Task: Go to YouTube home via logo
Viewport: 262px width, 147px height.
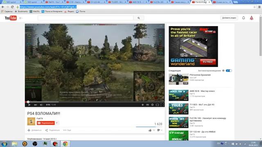Action: pos(11,18)
